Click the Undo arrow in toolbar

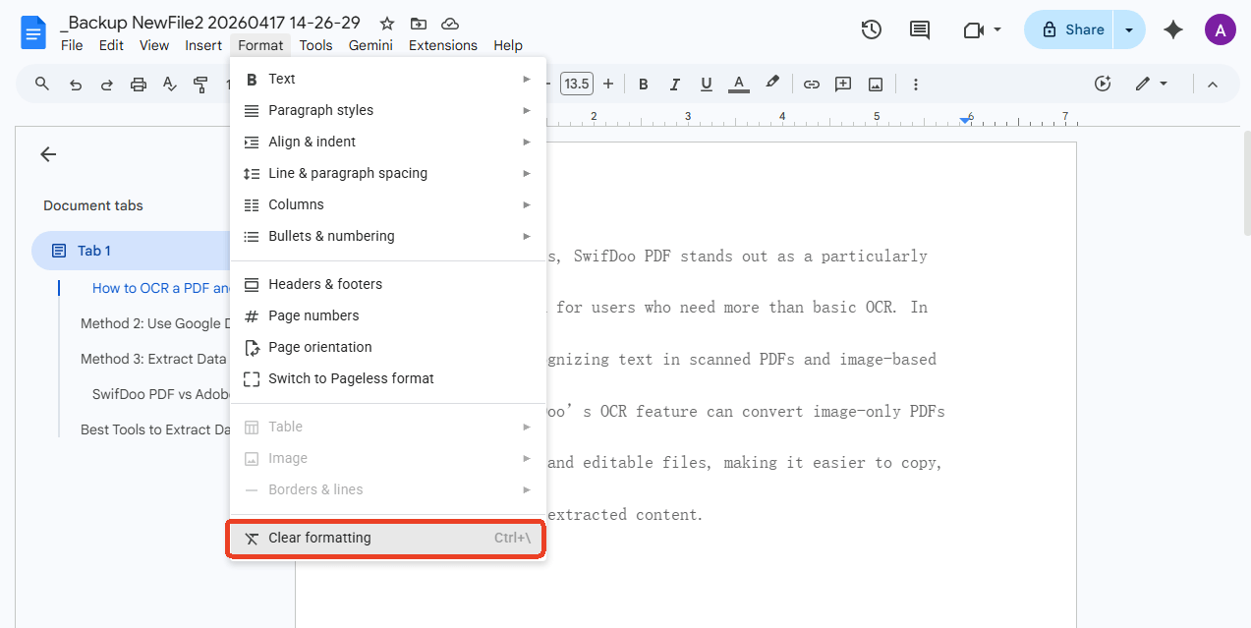click(x=76, y=85)
